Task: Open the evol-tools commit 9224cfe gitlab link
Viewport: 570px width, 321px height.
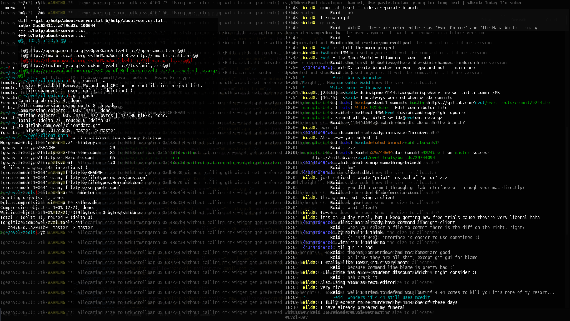Action: pos(488,103)
